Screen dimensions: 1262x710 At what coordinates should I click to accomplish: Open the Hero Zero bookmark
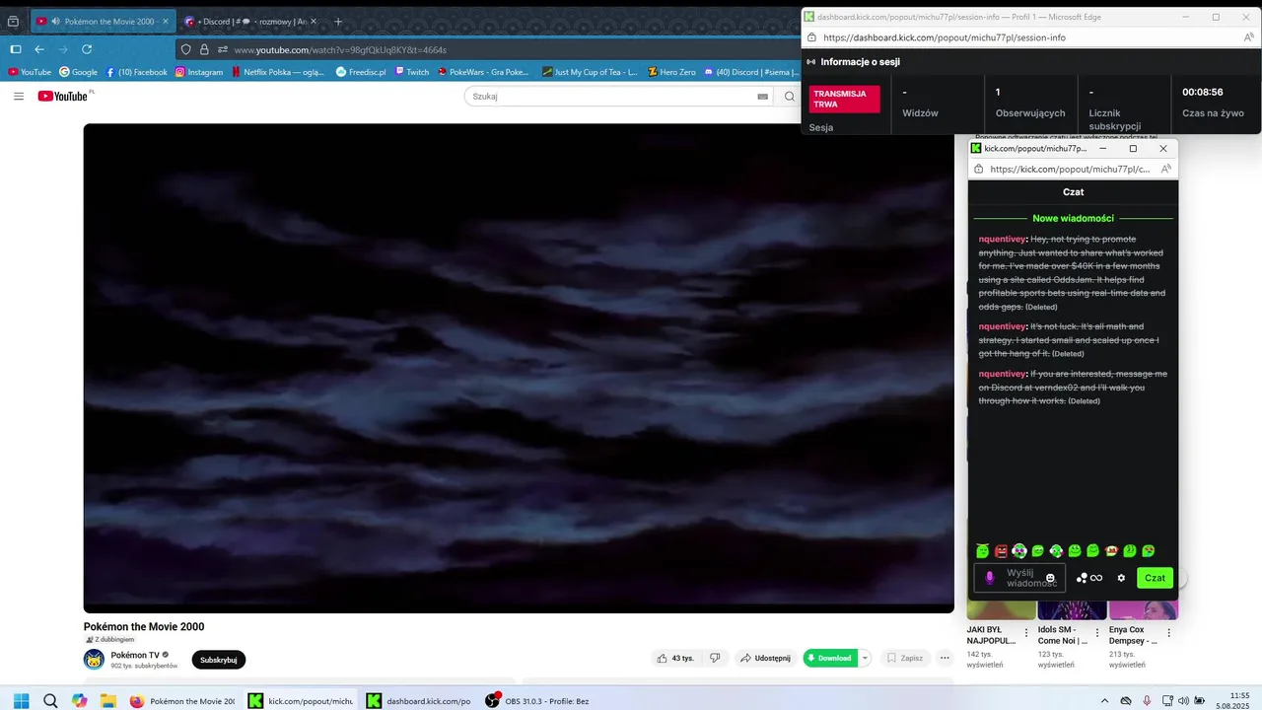(x=671, y=72)
